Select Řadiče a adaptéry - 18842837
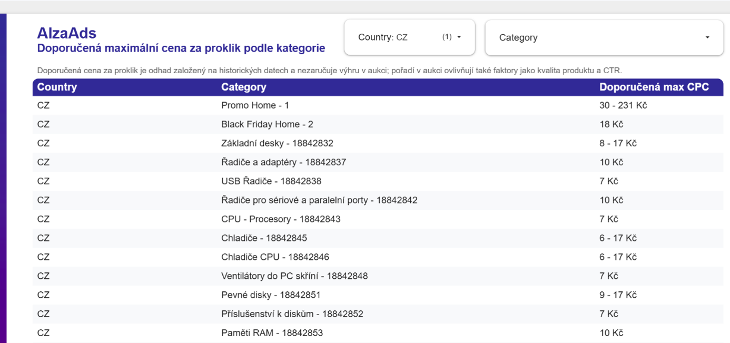The width and height of the screenshot is (730, 343). (283, 162)
